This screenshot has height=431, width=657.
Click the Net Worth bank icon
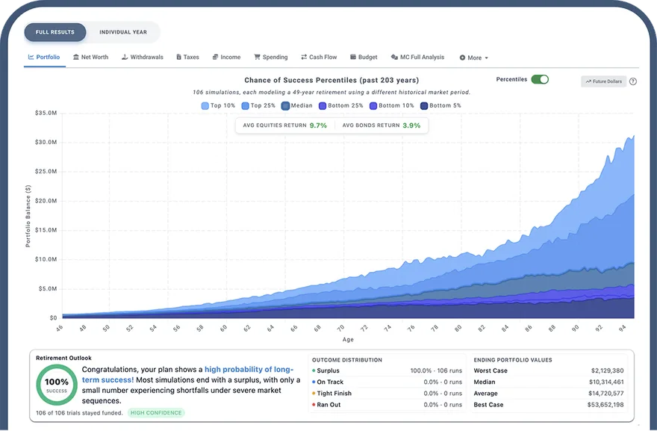76,57
